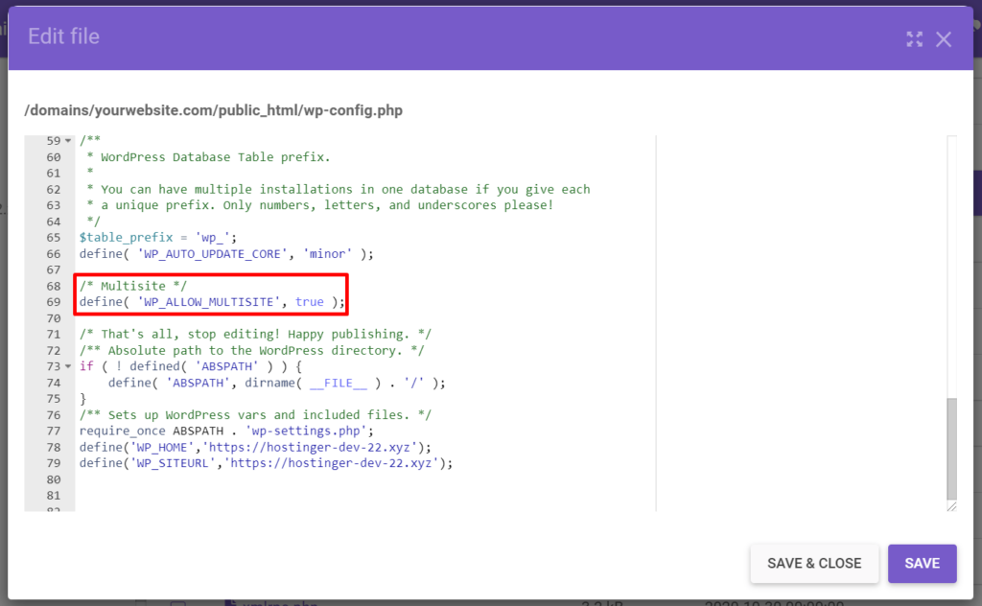This screenshot has height=606, width=982.
Task: Click the 'Sets up WordPress vars' comment
Action: [255, 415]
